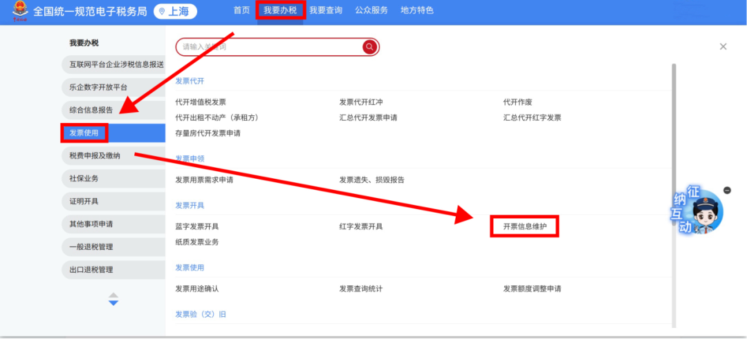Click the 发票申领 section heading
The height and width of the screenshot is (339, 747).
190,159
